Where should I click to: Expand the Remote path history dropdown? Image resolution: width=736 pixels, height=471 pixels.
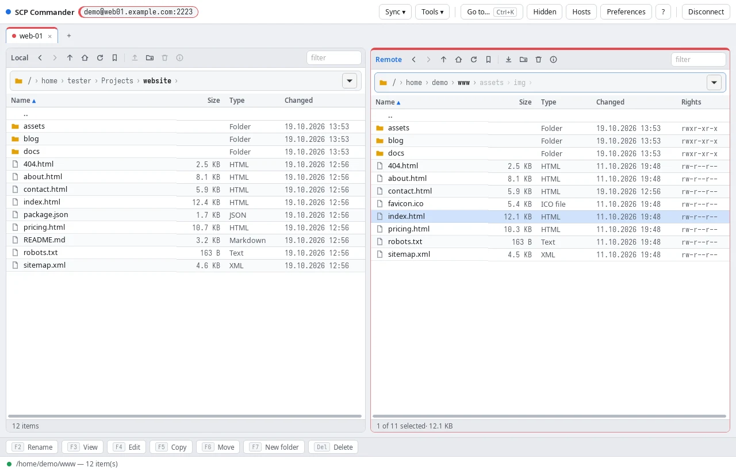click(x=714, y=82)
